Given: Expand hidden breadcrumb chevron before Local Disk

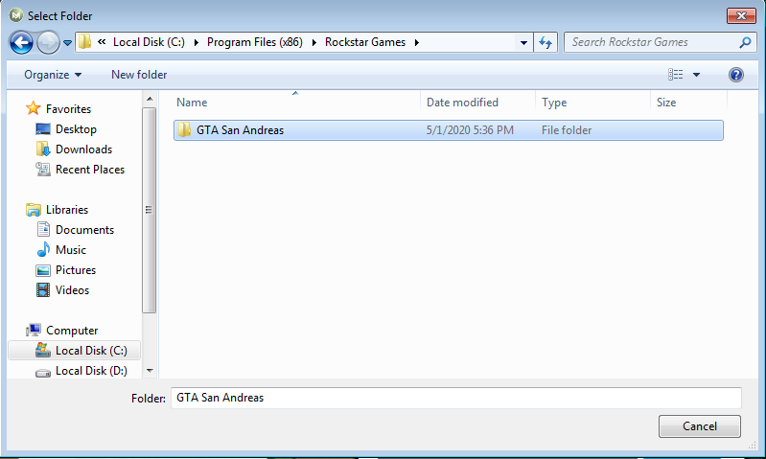Looking at the screenshot, I should pos(102,42).
